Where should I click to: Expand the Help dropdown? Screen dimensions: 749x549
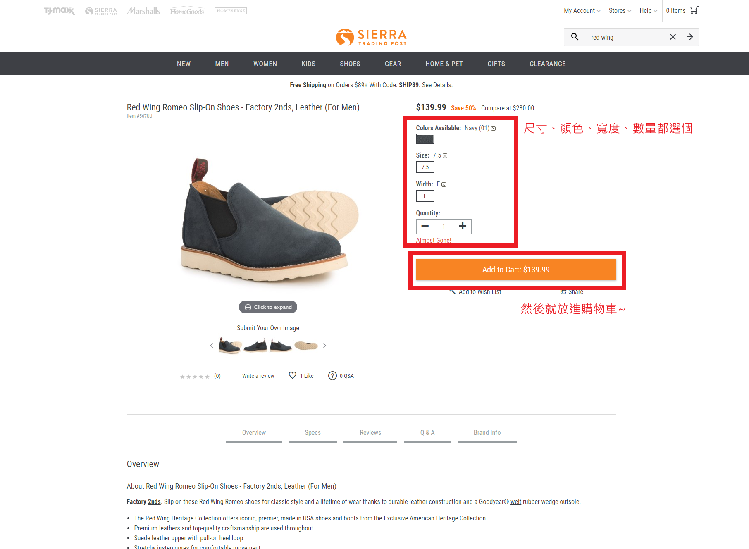[x=648, y=11]
